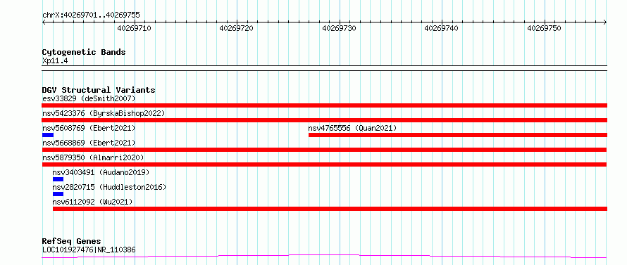
Task: Click ruler position 40269720
Action: point(237,28)
